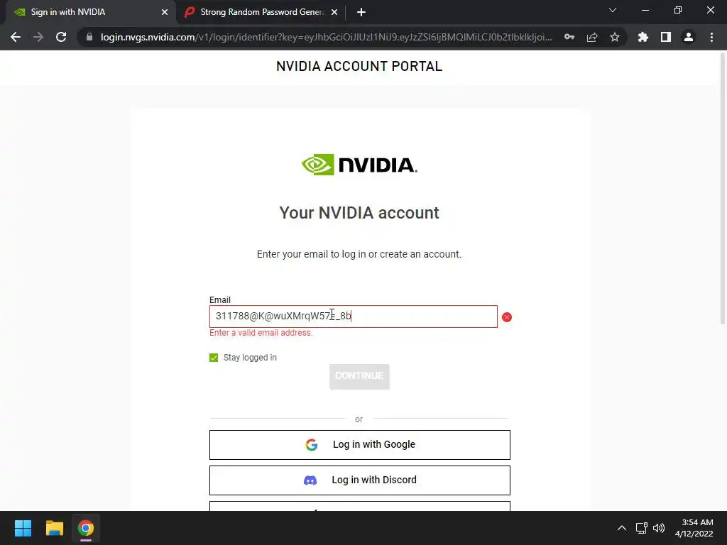The height and width of the screenshot is (545, 727).
Task: Click the browser back arrow
Action: 16,37
